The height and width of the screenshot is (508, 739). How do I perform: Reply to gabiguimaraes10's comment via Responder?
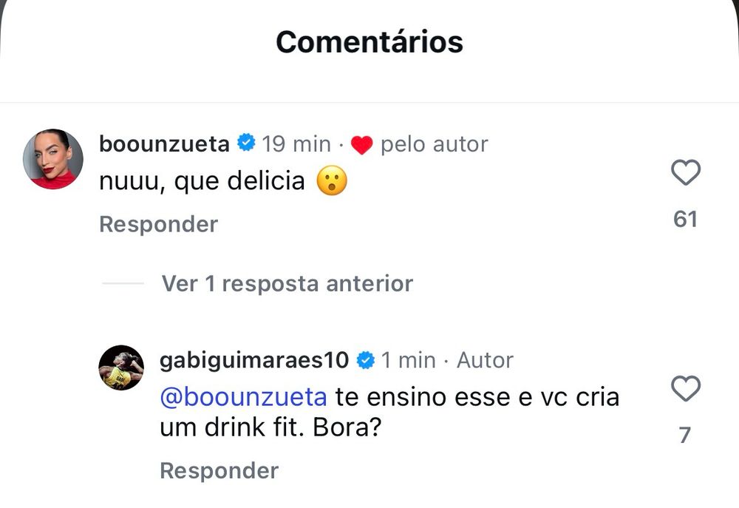tap(219, 470)
